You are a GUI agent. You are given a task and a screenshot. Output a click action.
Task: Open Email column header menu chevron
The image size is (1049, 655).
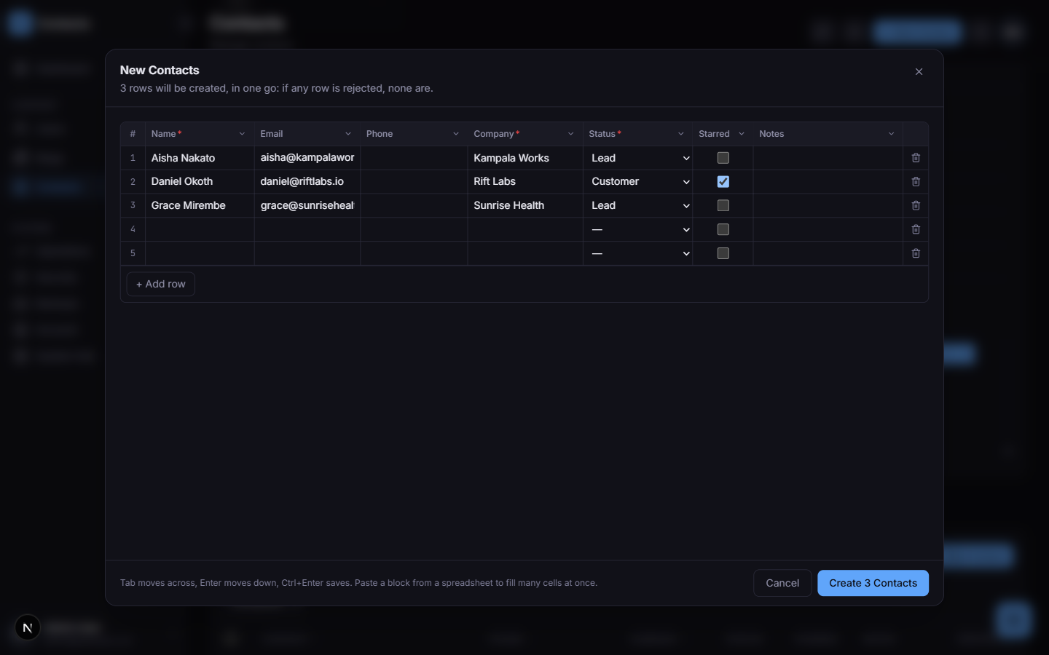click(x=348, y=134)
